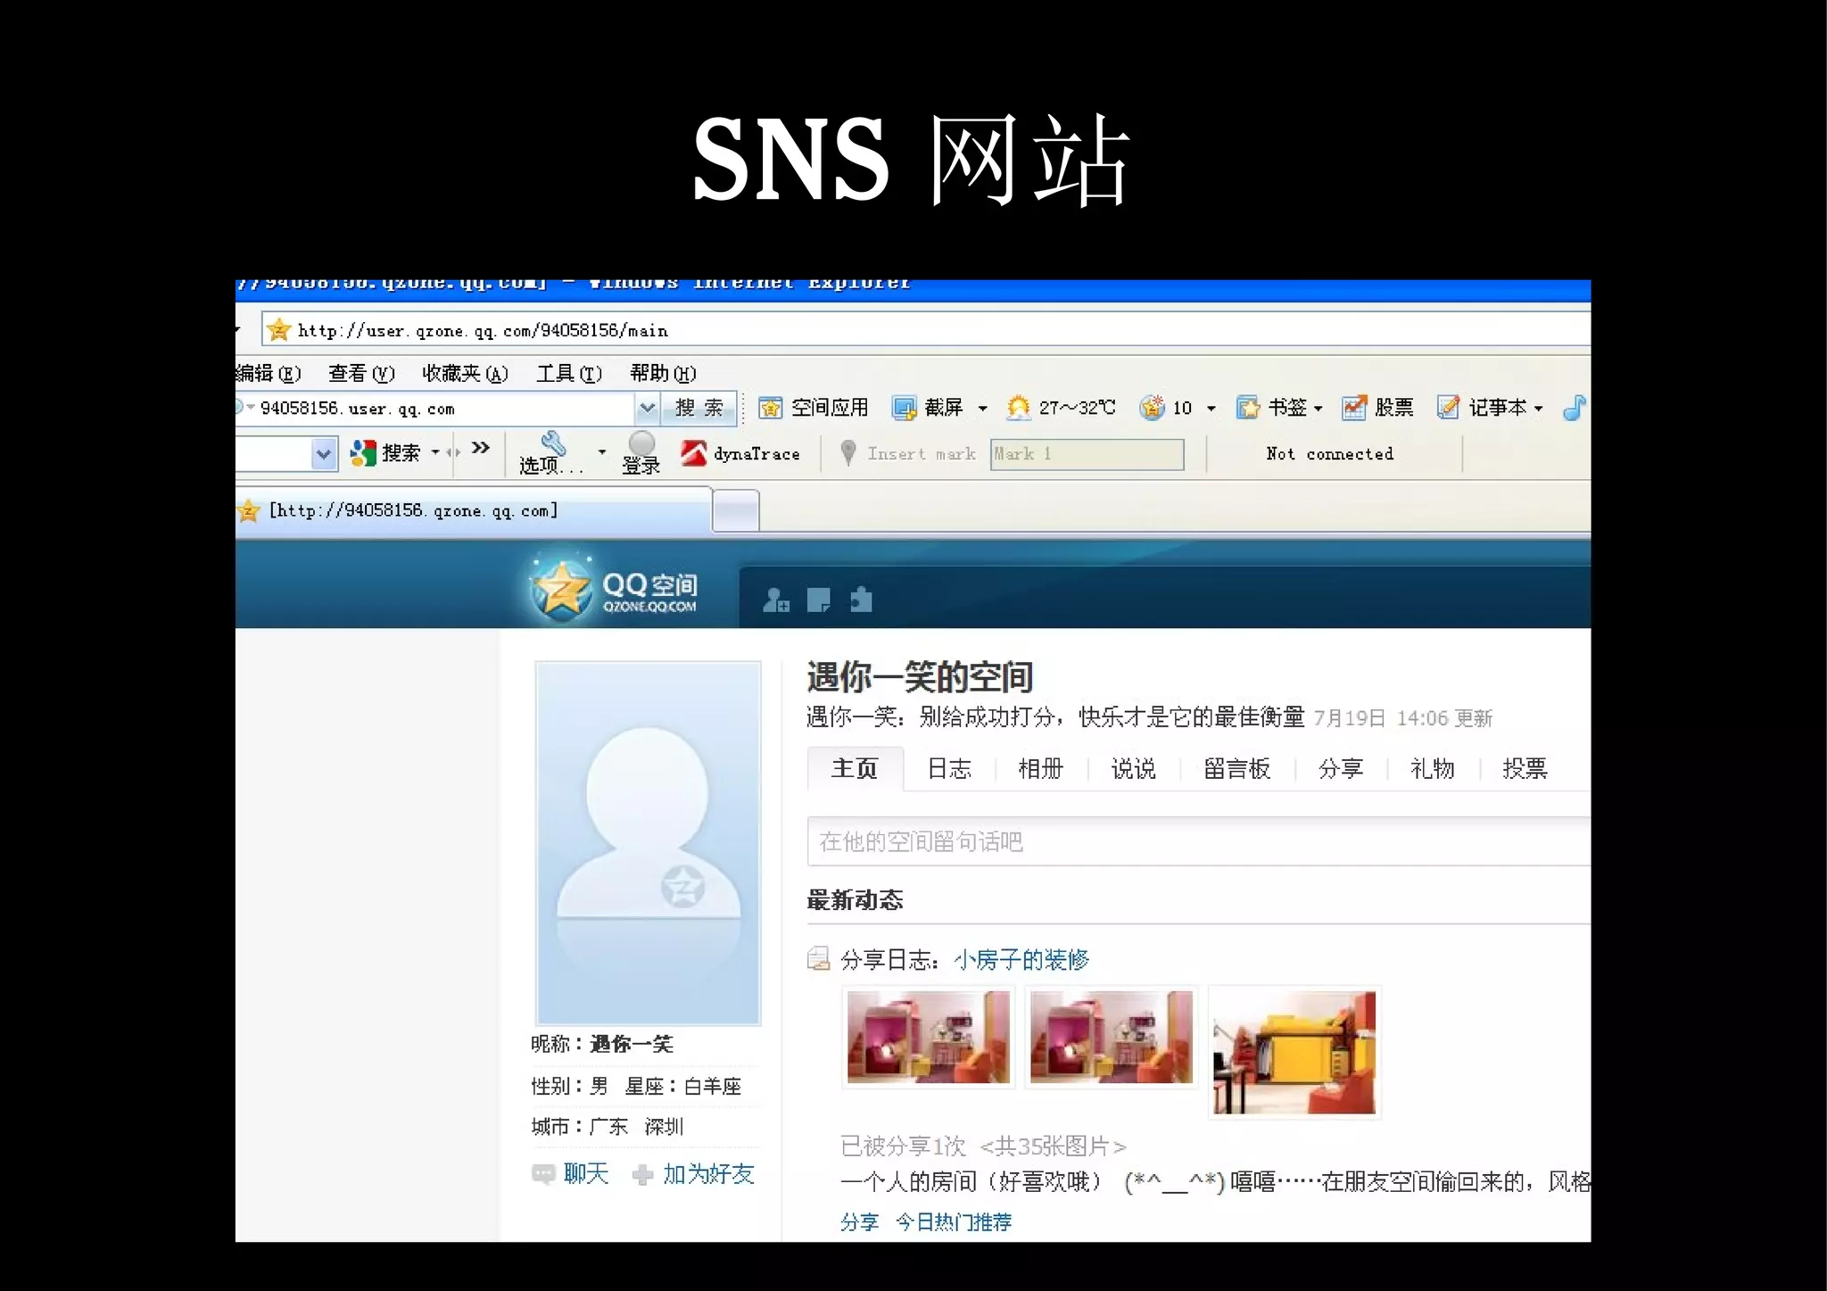
Task: Click the 今日热门推荐 link
Action: pos(954,1221)
